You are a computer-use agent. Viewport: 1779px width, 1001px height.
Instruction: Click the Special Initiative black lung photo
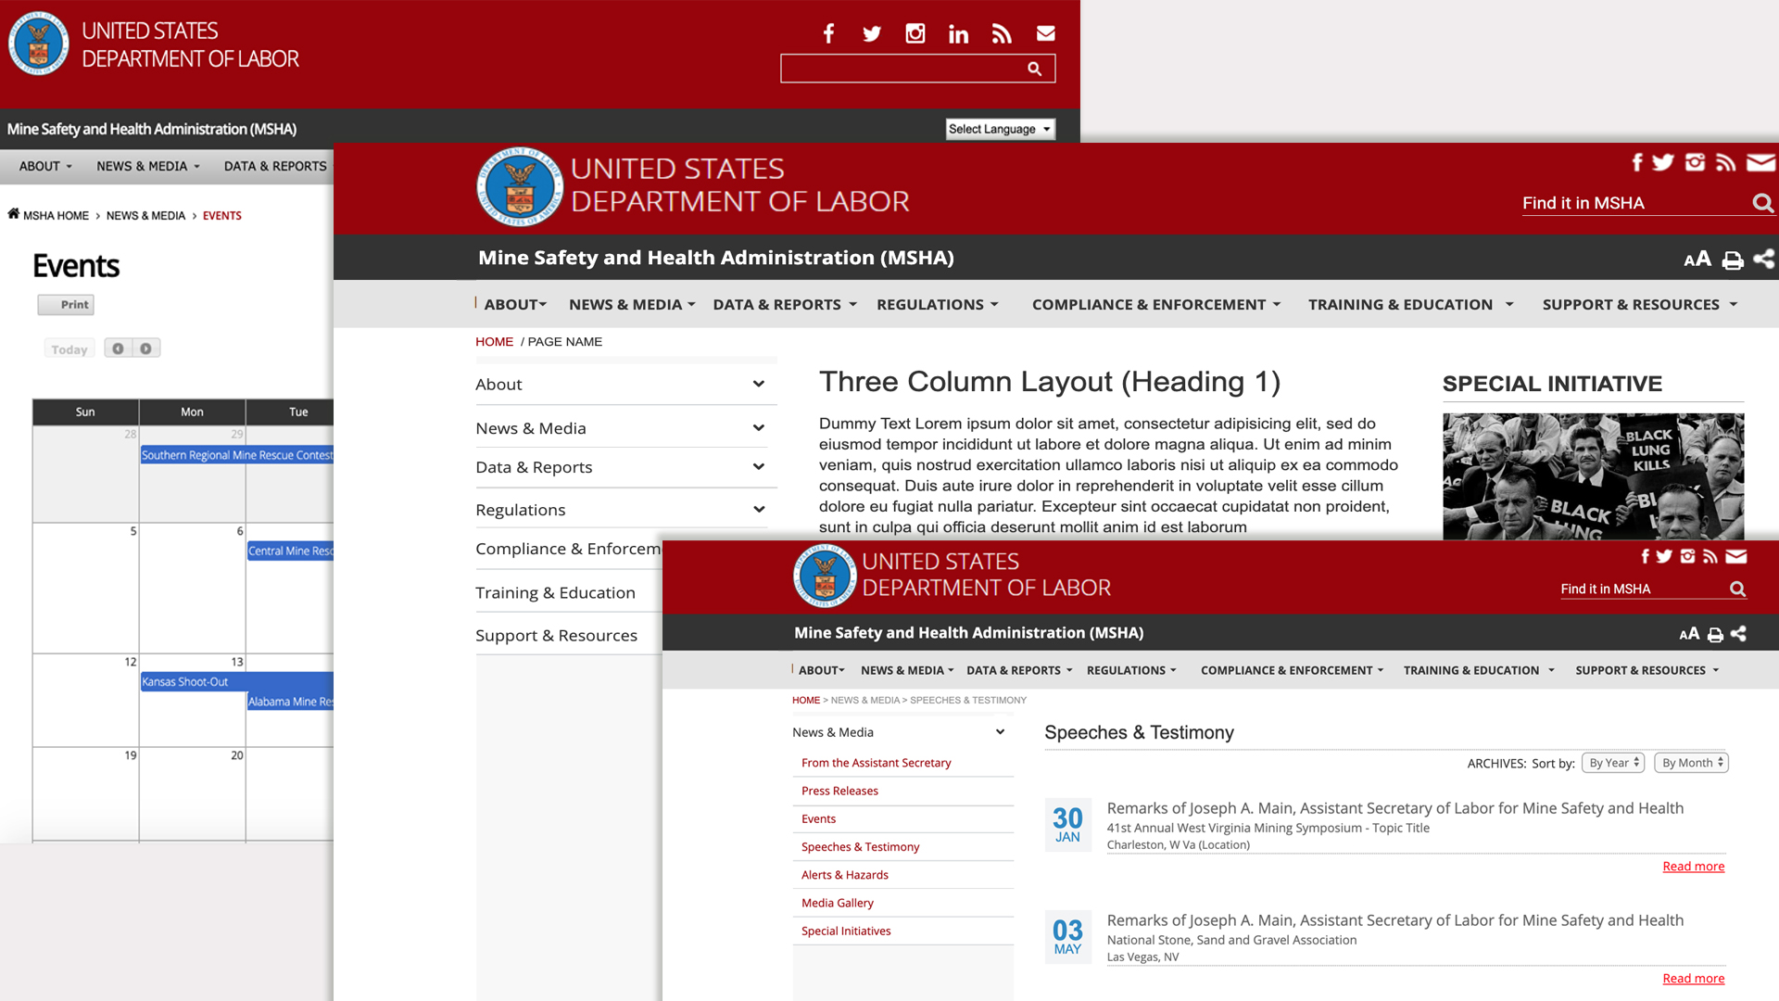[1593, 476]
